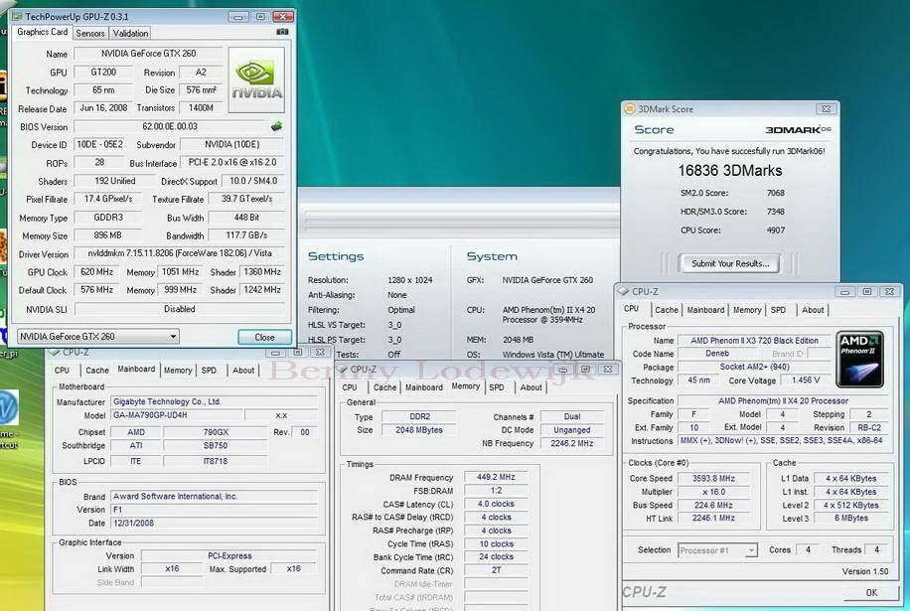Click the DRAM Frequency value 449.2 MHz
This screenshot has height=611, width=910.
(496, 477)
